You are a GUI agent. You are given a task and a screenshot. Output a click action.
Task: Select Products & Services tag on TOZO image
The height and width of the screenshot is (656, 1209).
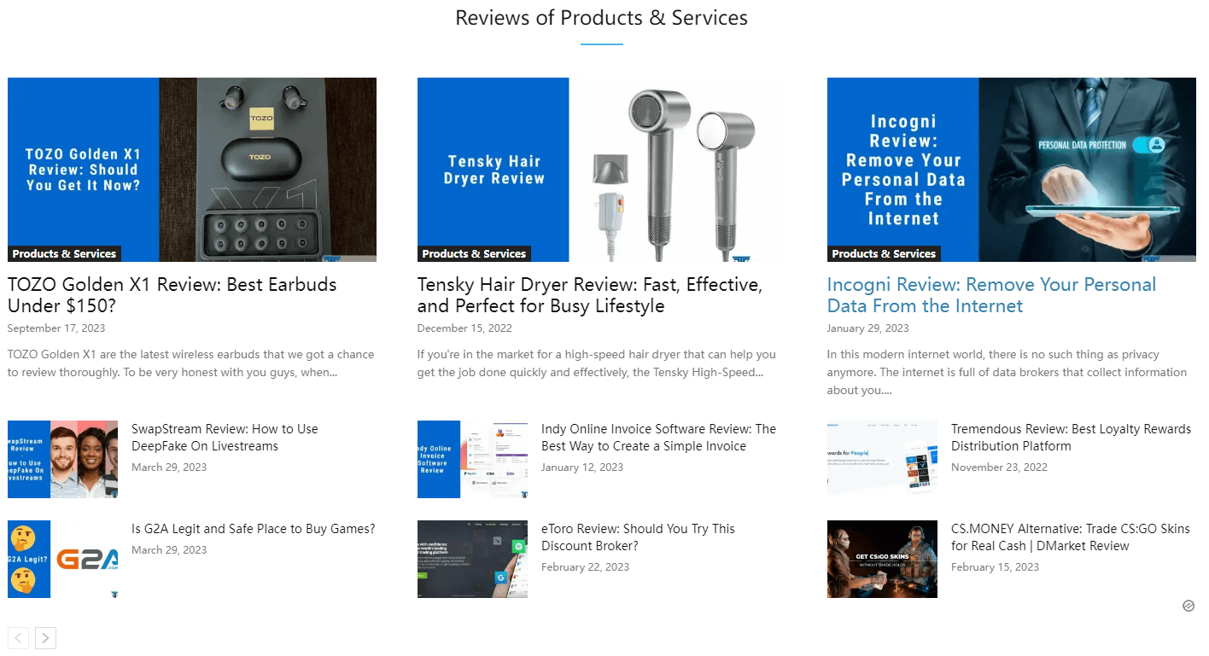pos(64,254)
